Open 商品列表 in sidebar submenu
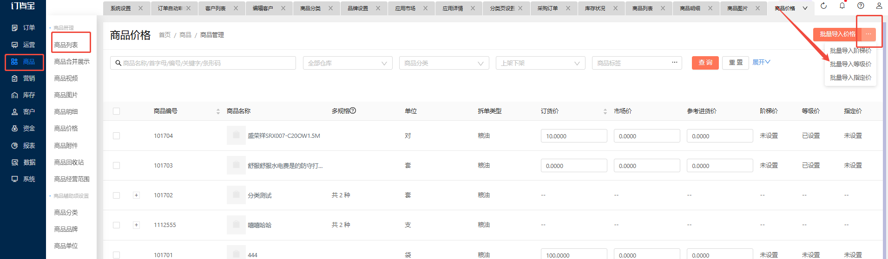888x259 pixels. click(66, 45)
